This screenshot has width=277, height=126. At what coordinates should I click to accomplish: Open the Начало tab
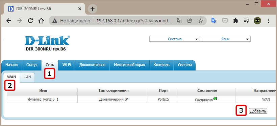pos(11,65)
